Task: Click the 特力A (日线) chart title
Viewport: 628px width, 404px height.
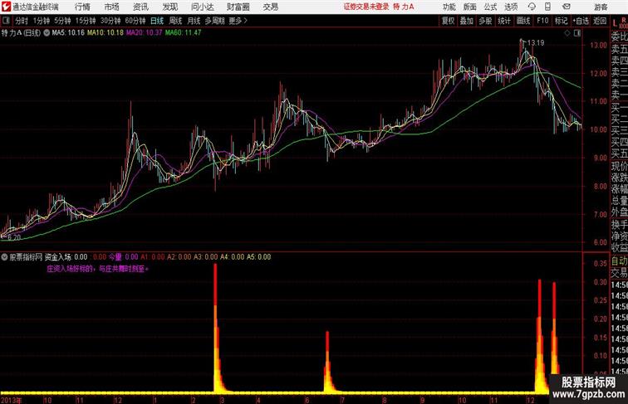Action: coord(22,33)
